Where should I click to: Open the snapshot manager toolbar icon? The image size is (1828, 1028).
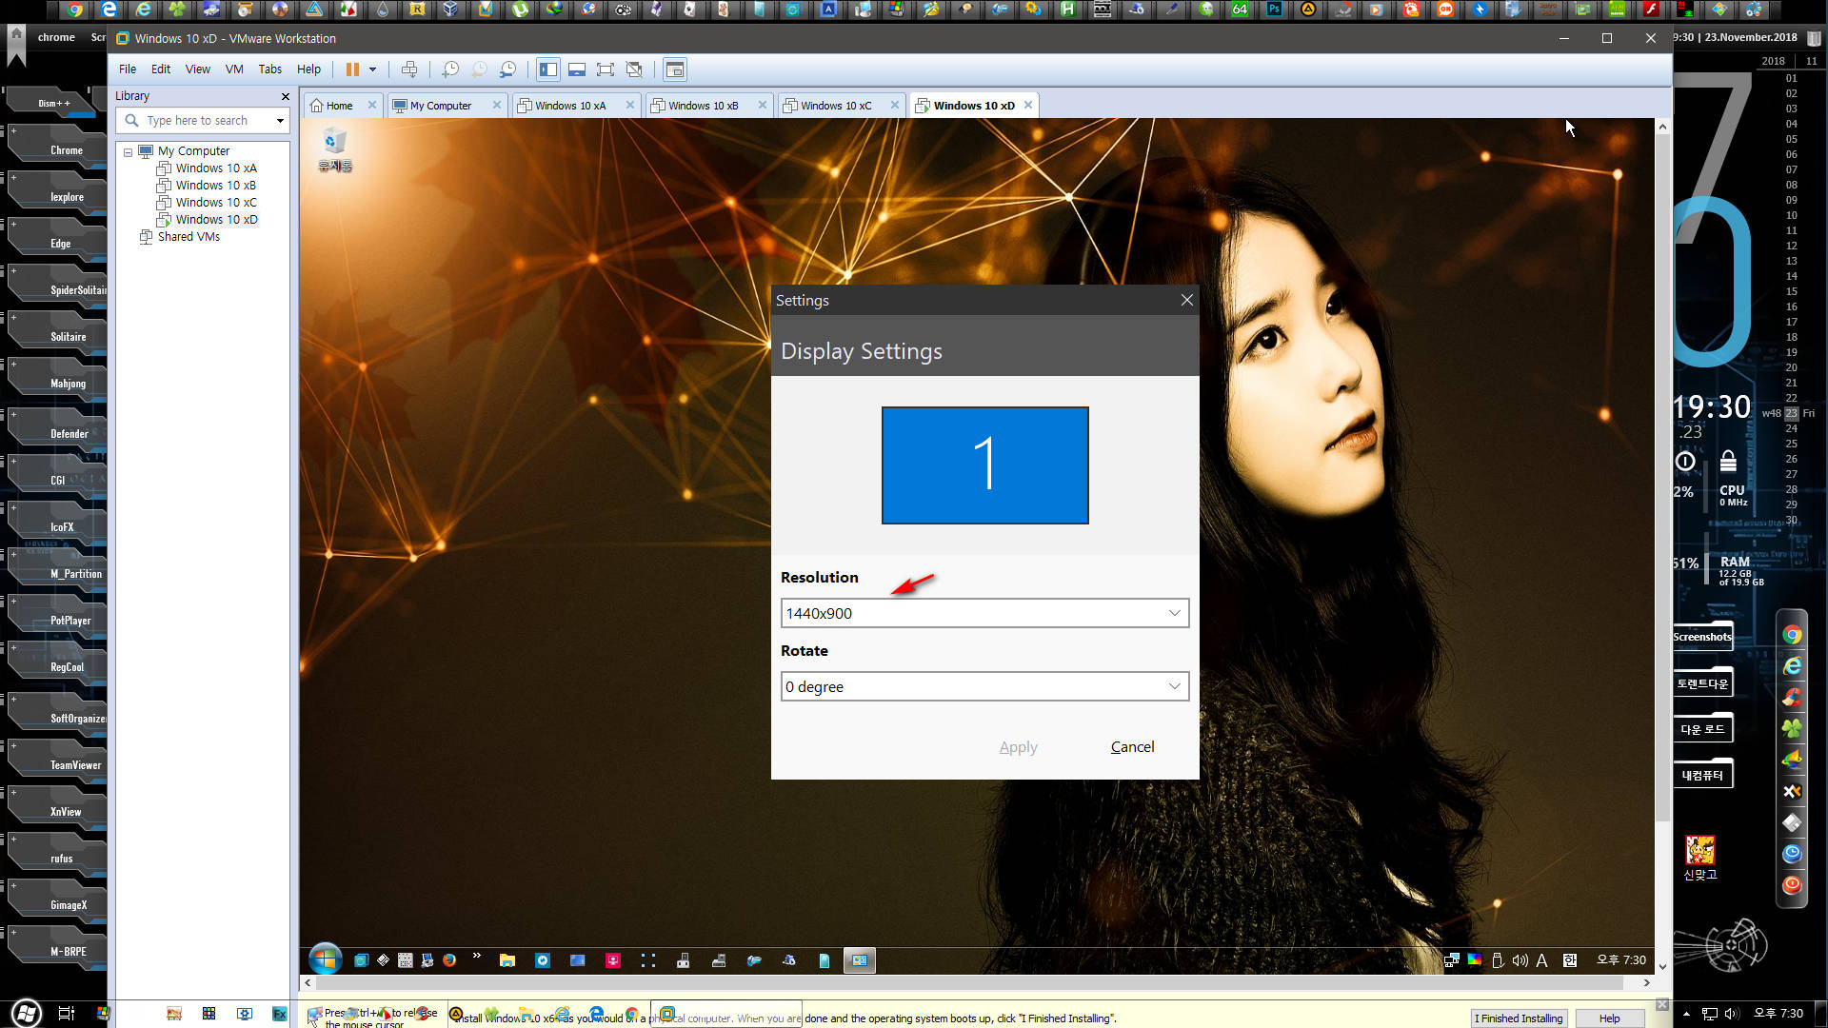[x=508, y=69]
